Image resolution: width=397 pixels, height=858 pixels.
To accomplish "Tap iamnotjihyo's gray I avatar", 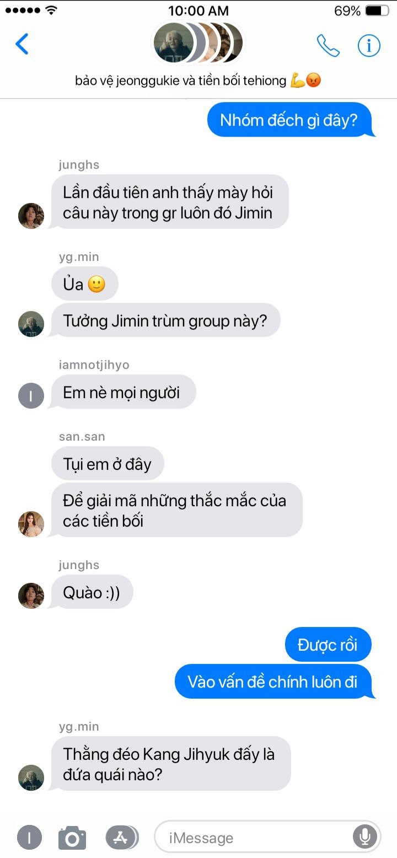I will [x=31, y=395].
